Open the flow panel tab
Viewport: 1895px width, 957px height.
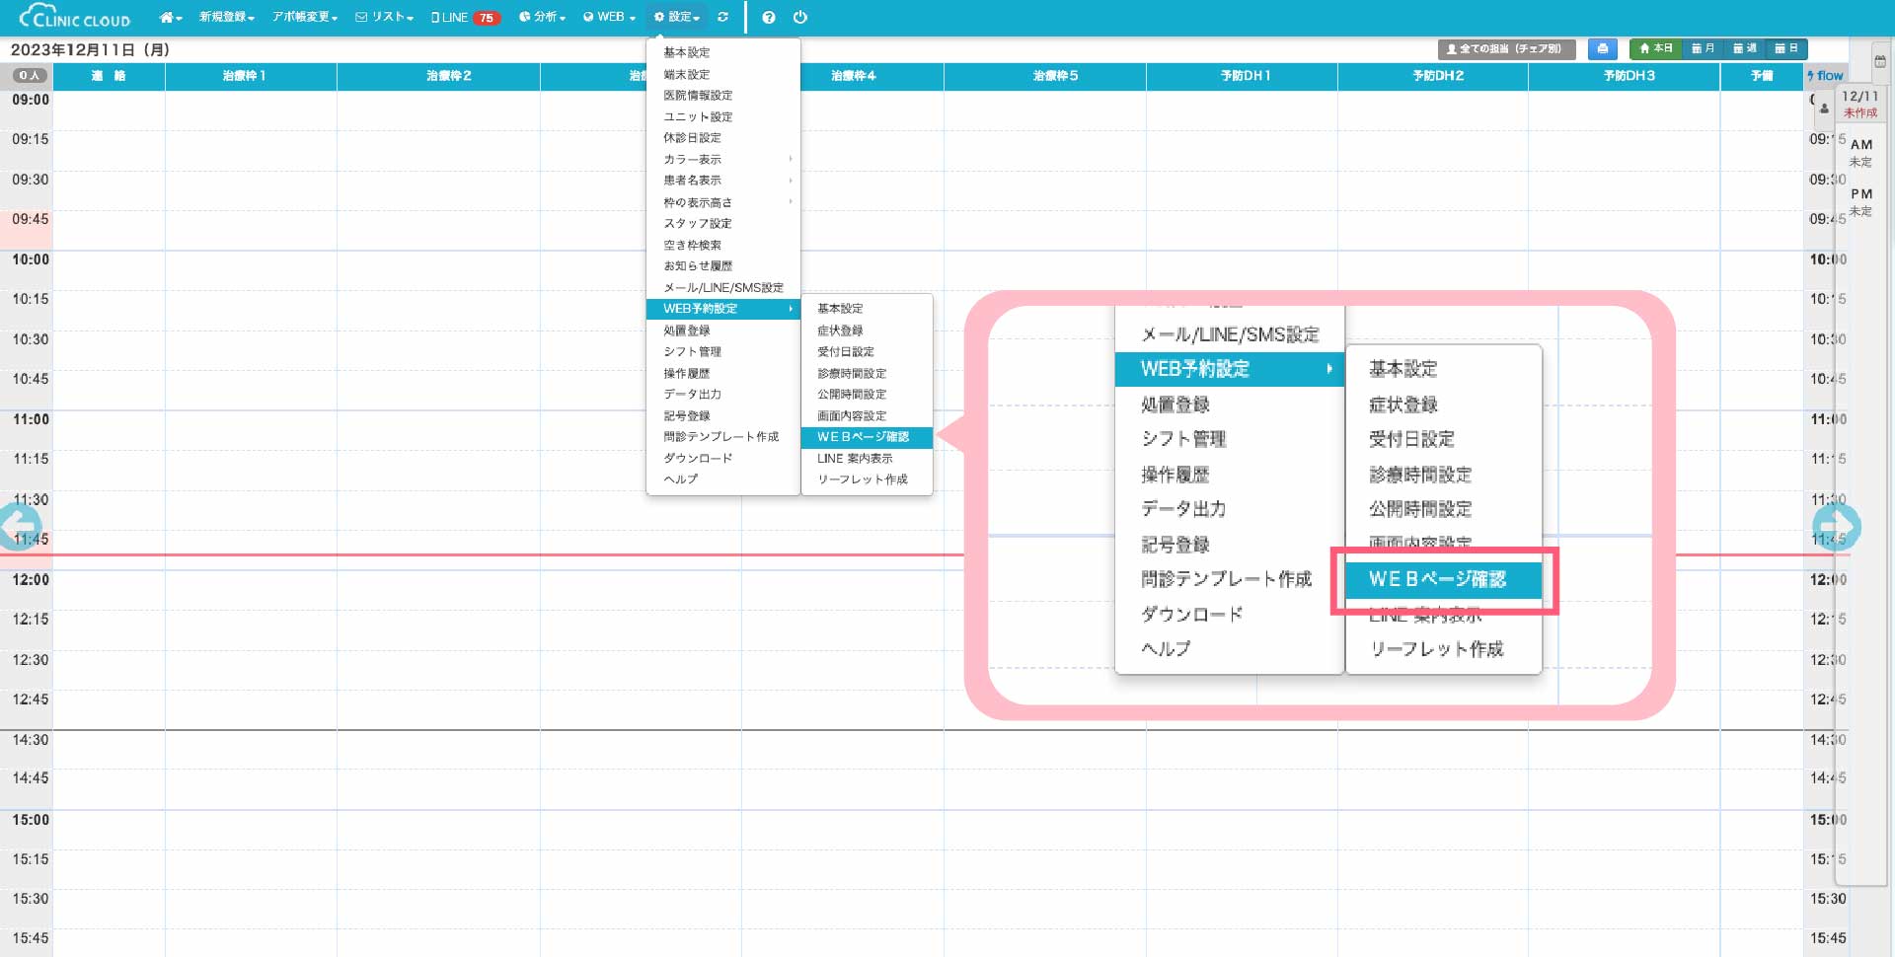point(1825,76)
